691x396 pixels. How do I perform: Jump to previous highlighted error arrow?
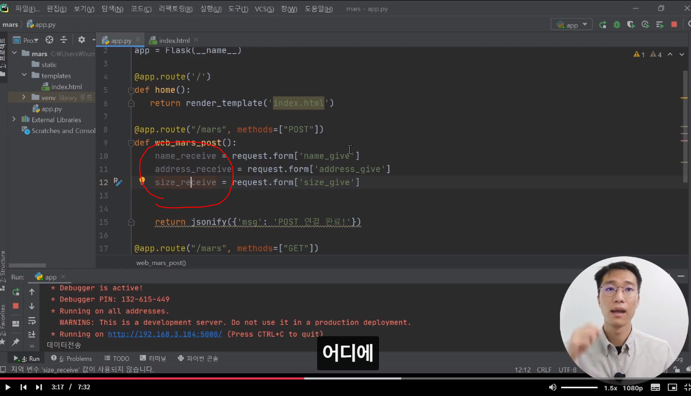point(670,54)
